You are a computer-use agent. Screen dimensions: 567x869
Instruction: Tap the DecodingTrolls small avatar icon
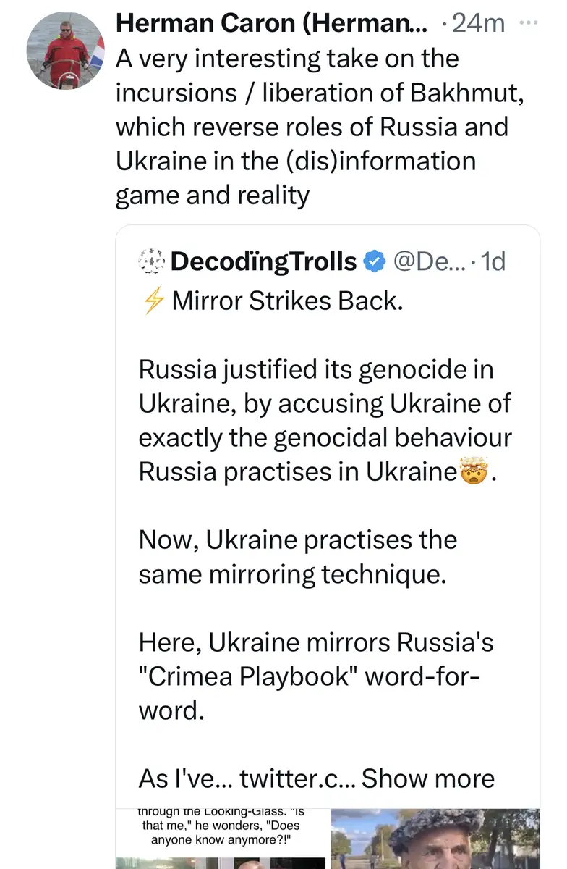click(x=152, y=261)
